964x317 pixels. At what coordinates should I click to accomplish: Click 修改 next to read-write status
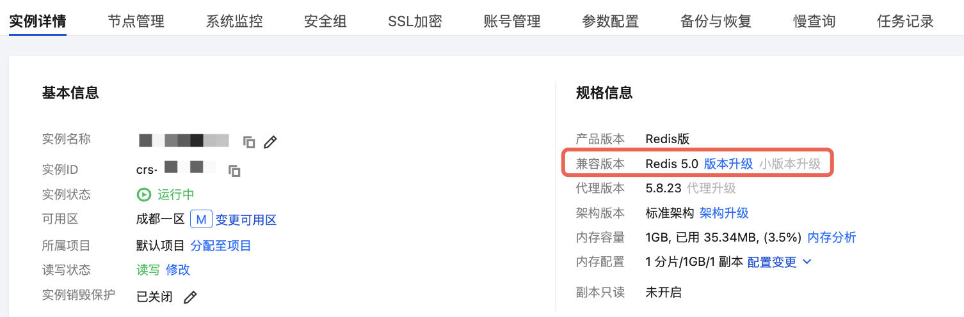[178, 270]
